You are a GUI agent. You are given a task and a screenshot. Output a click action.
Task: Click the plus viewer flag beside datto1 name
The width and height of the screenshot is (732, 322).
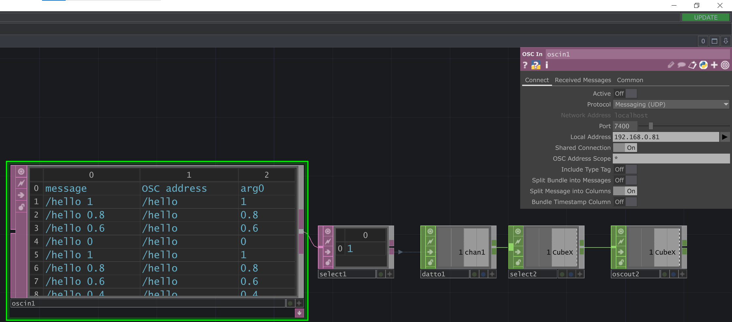tap(492, 274)
